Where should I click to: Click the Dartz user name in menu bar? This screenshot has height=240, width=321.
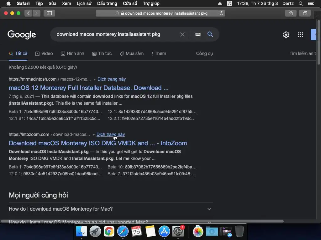tap(288, 3)
